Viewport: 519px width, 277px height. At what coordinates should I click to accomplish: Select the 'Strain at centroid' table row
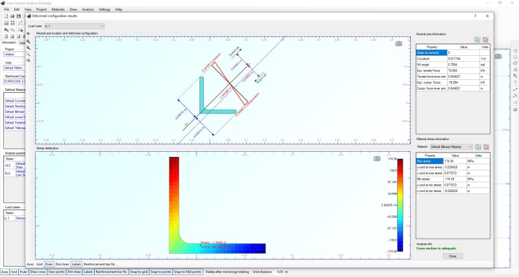(x=452, y=53)
